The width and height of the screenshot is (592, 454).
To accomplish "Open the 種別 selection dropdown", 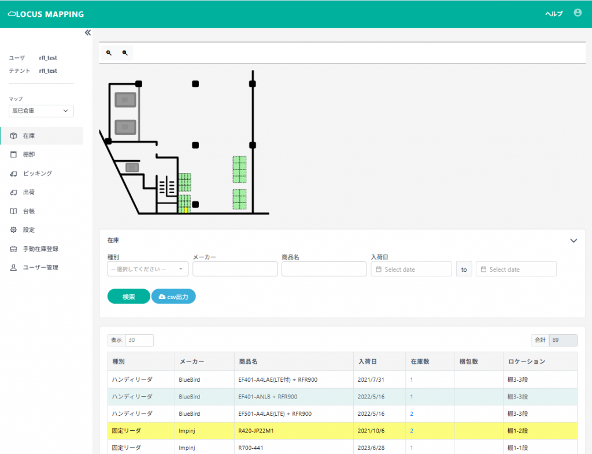I will (147, 269).
